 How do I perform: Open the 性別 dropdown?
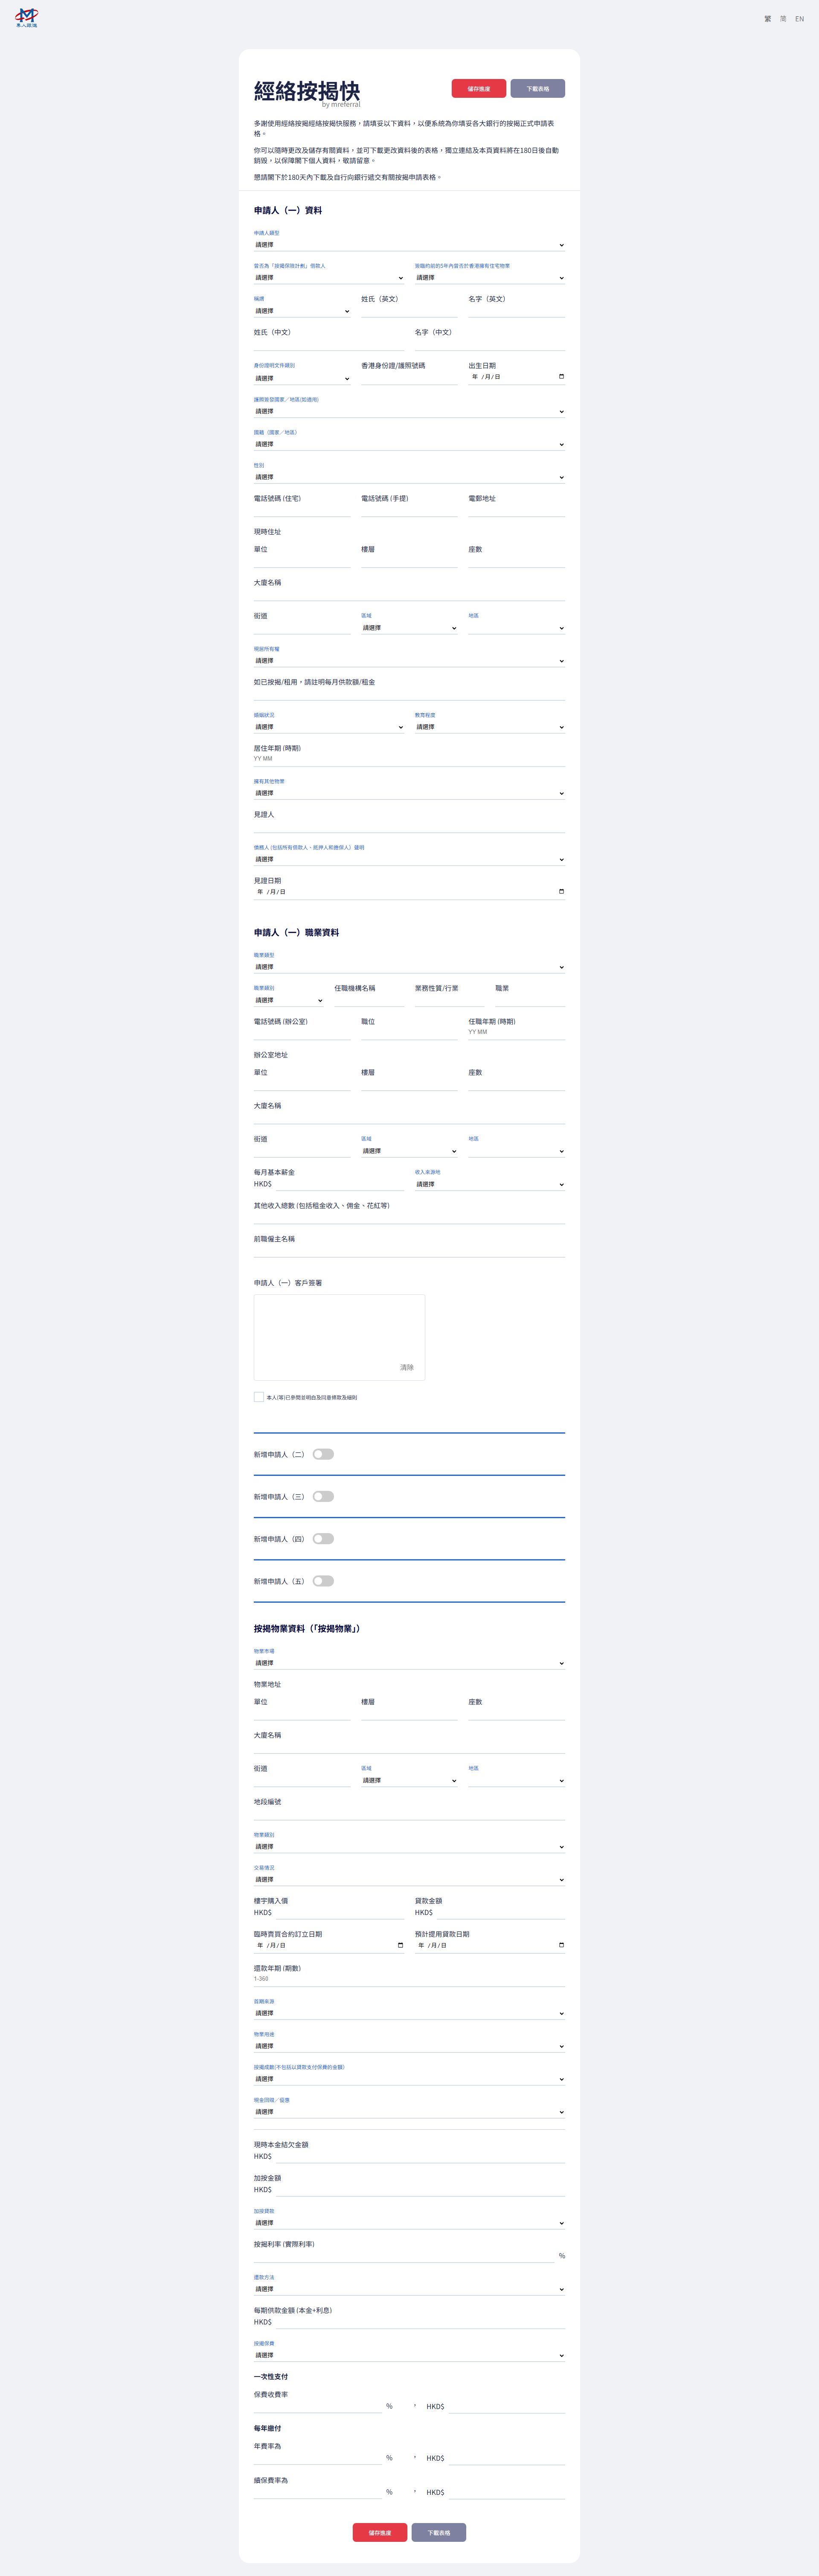(409, 477)
